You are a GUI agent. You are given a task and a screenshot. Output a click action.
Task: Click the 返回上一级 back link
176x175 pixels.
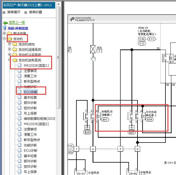[17, 22]
